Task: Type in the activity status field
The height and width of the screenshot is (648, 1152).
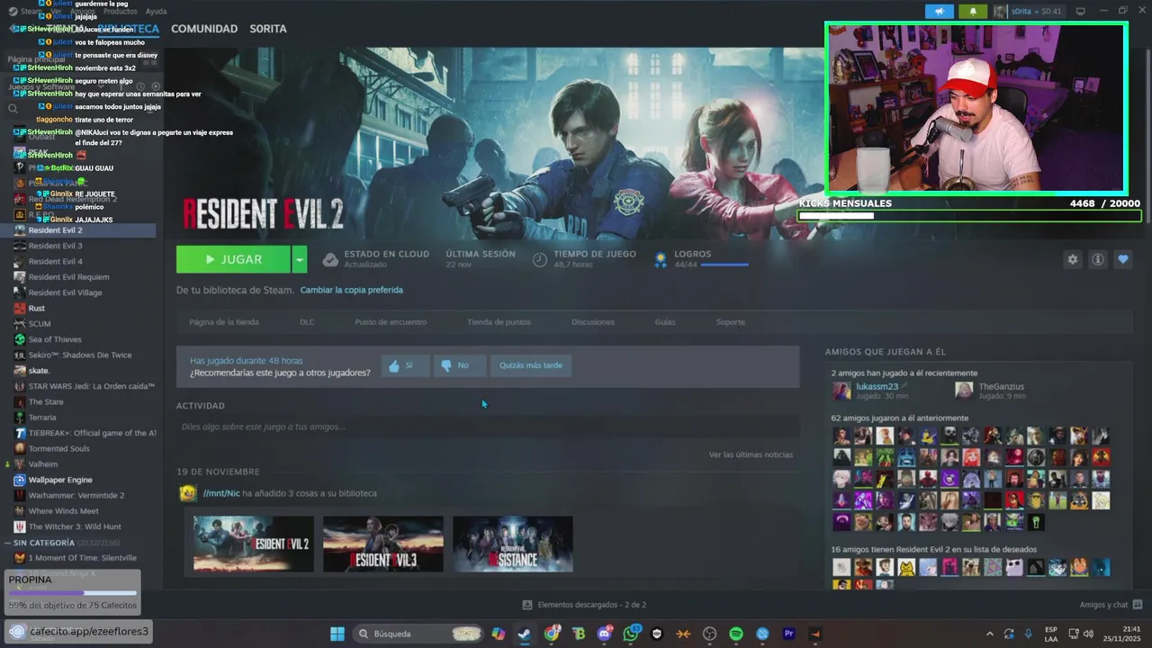Action: [x=488, y=427]
